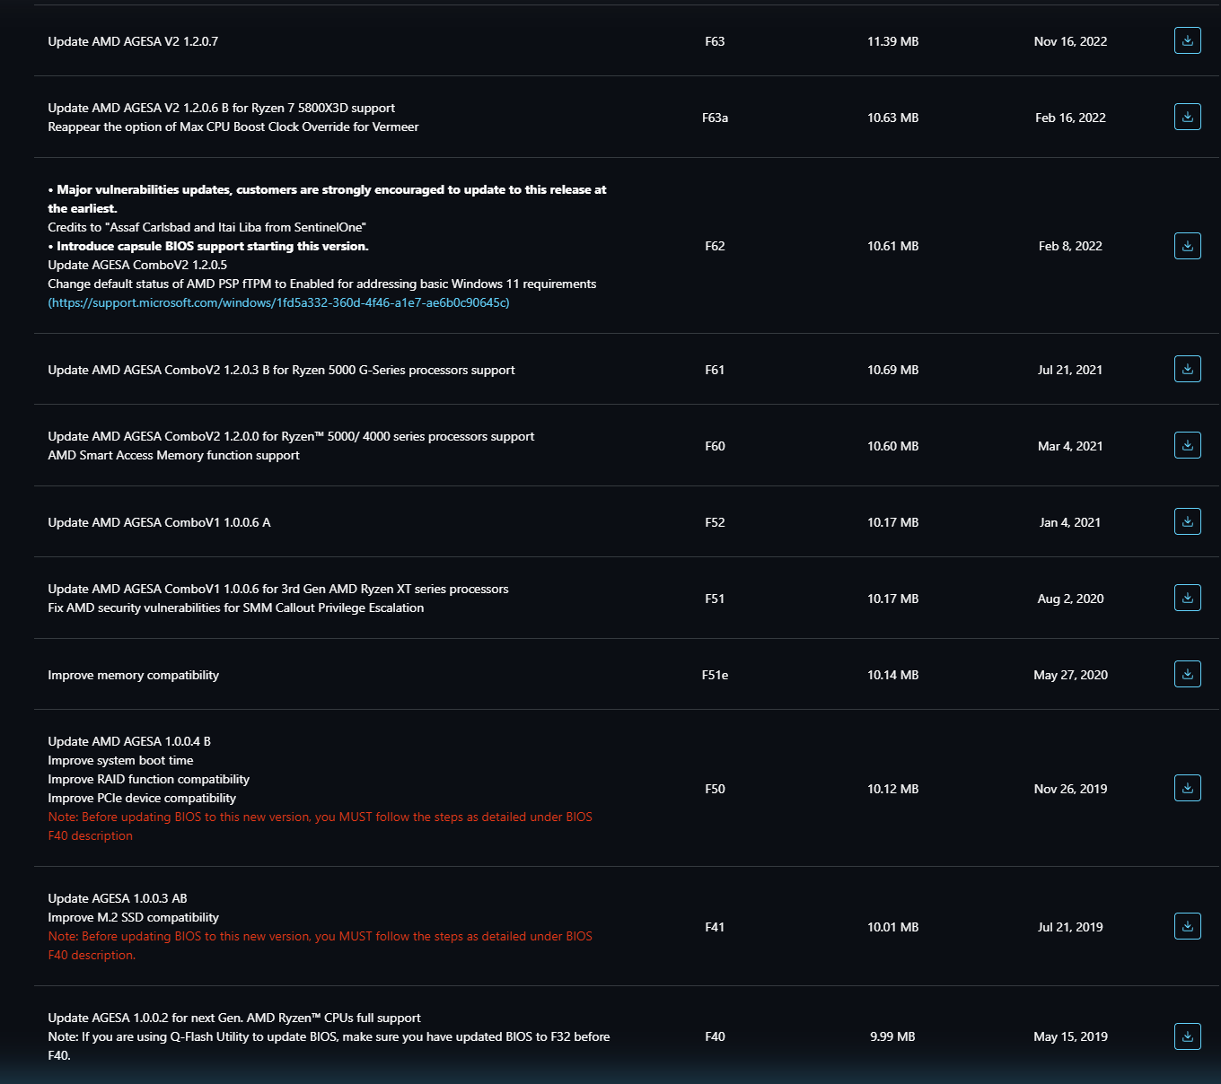Click the Feb 8, 2022 date
This screenshot has height=1084, width=1221.
point(1070,246)
